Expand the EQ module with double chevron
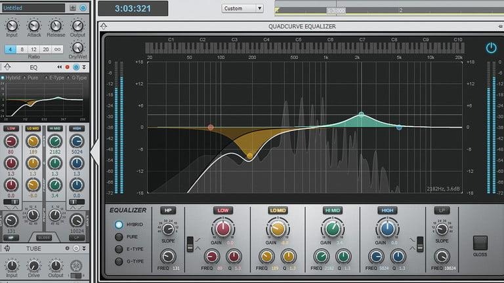The image size is (504, 283). click(x=84, y=67)
